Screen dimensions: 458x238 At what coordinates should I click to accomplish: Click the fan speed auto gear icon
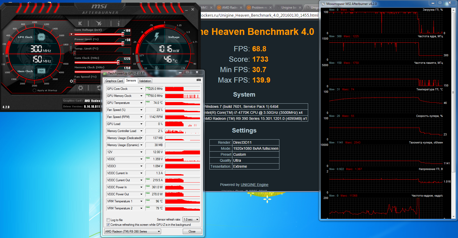[71, 81]
